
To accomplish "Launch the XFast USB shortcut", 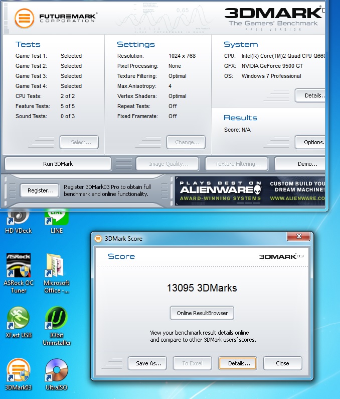I will coord(18,322).
